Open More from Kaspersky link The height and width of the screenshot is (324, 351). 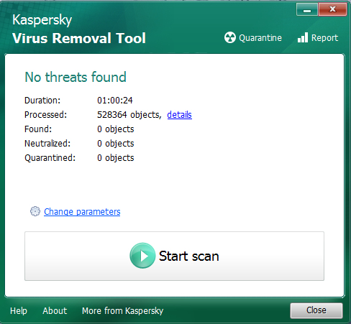pyautogui.click(x=122, y=311)
